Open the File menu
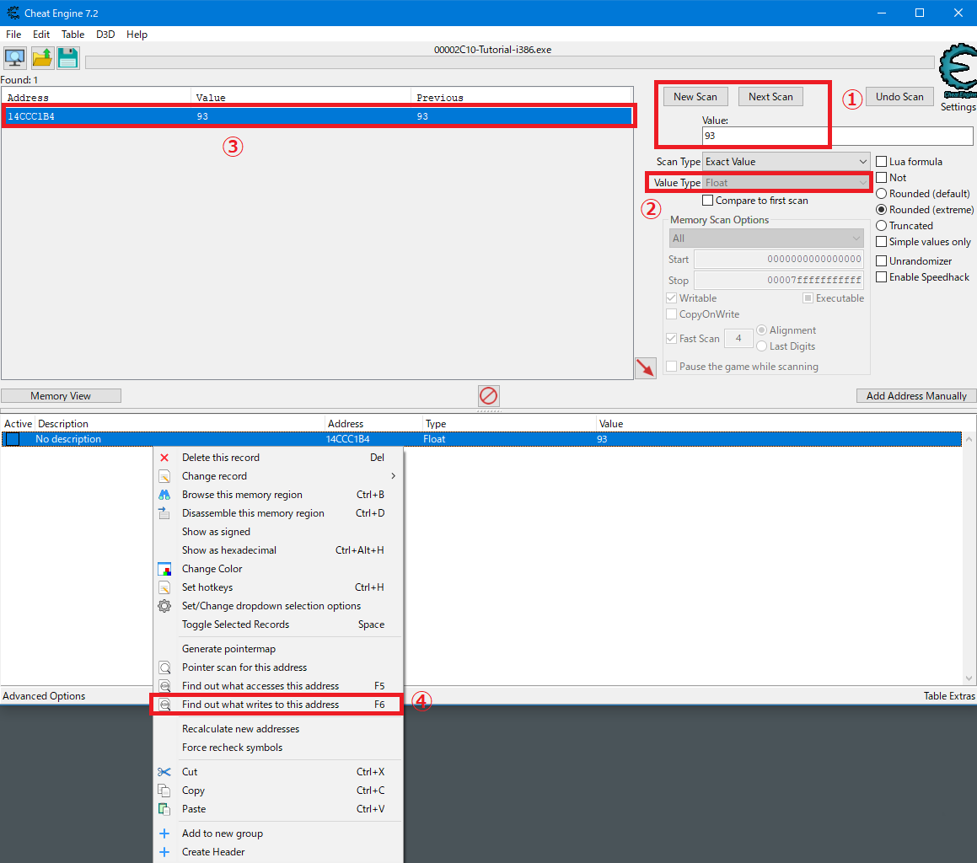 [13, 35]
